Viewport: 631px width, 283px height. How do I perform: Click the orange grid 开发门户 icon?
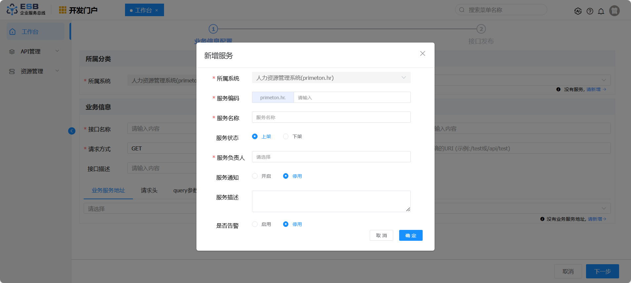click(63, 10)
